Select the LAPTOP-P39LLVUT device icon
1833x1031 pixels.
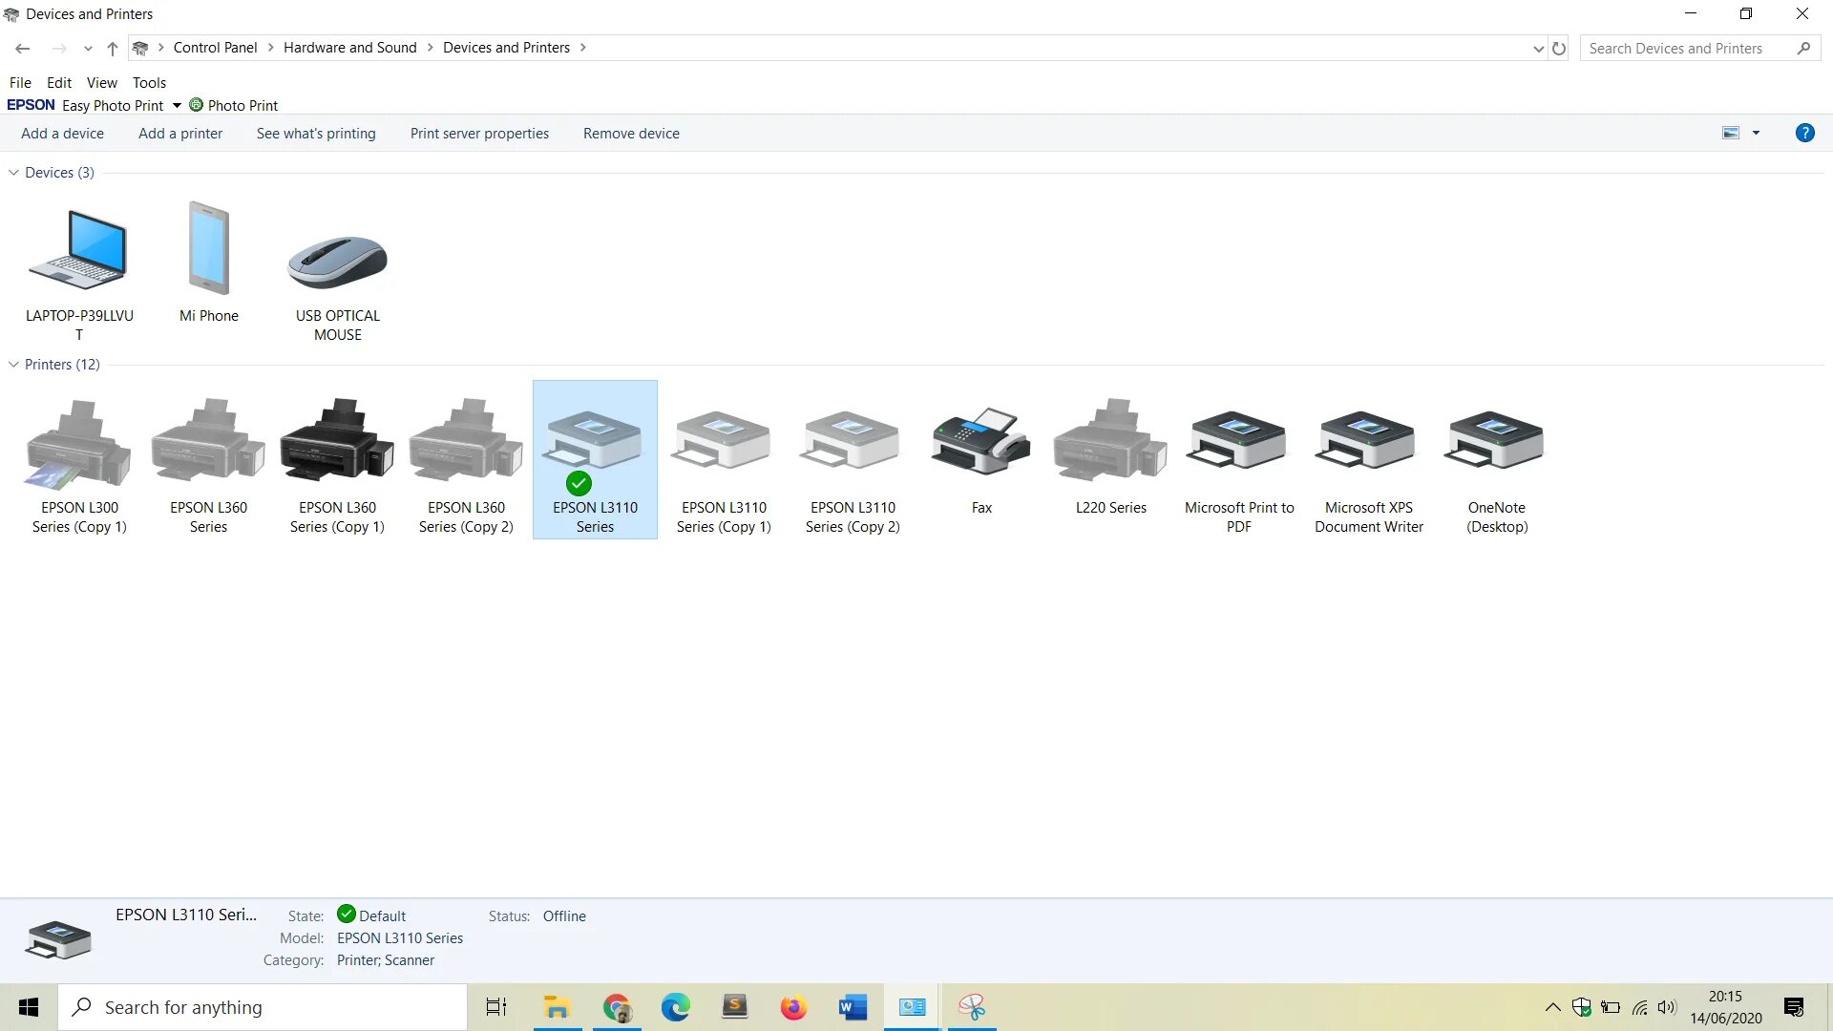(x=79, y=250)
